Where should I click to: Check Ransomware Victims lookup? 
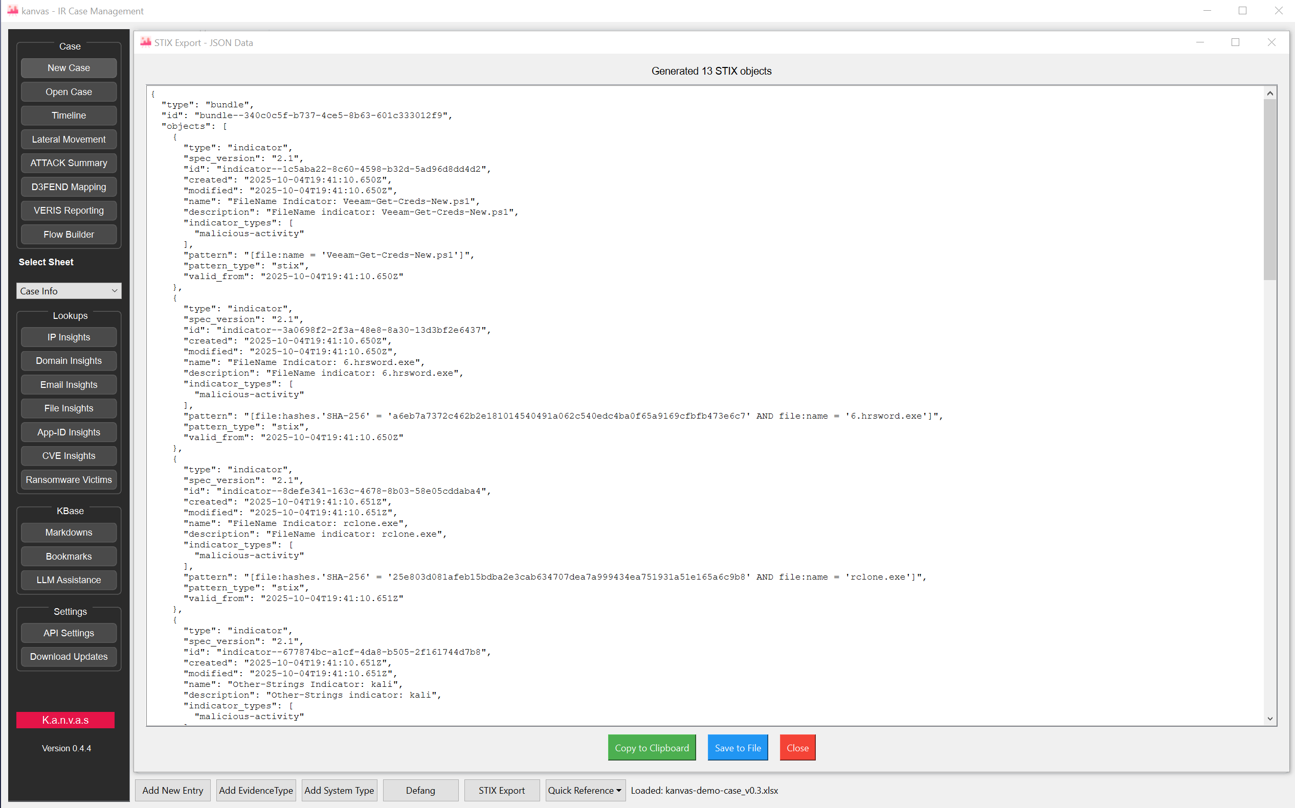tap(69, 479)
